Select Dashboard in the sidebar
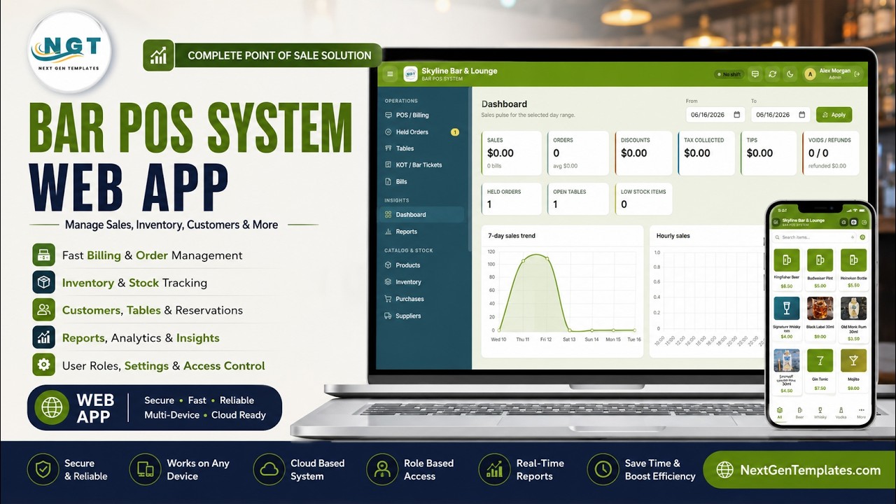 click(x=423, y=215)
